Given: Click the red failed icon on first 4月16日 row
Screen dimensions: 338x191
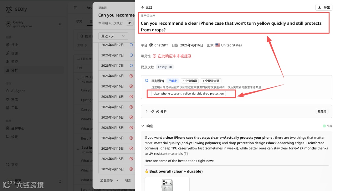Looking at the screenshot, I should pos(131,76).
